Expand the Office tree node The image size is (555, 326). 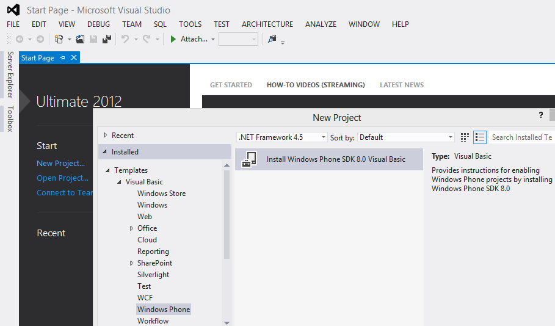(x=131, y=228)
